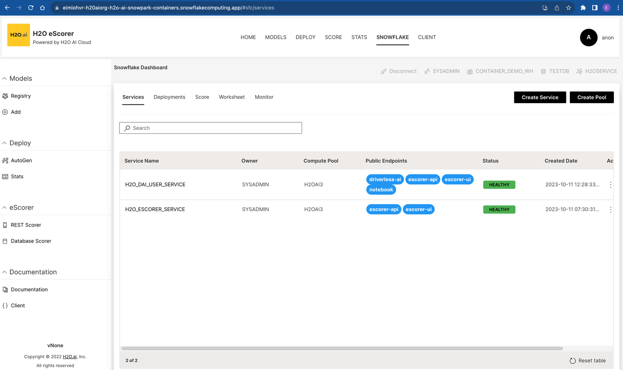Click the SYSADMIN role icon

tap(427, 71)
